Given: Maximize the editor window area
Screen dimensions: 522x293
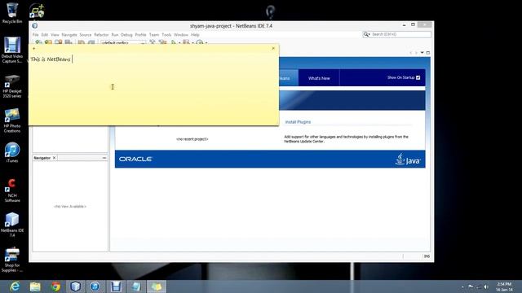Looking at the screenshot, I should click(428, 53).
